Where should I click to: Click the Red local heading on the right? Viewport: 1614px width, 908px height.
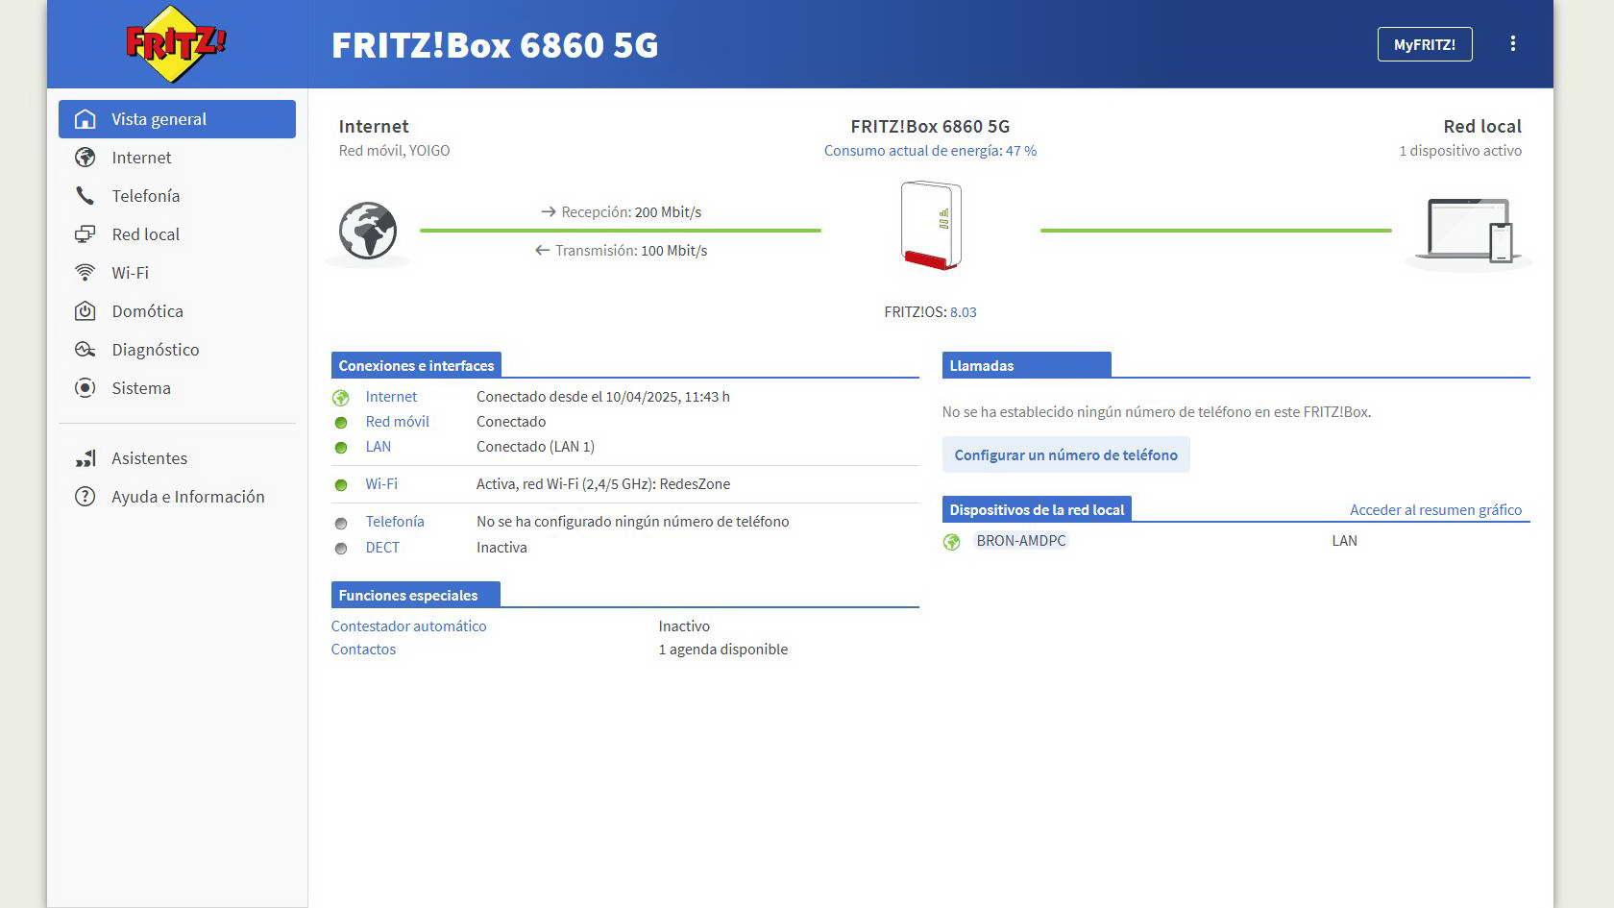pos(1482,126)
